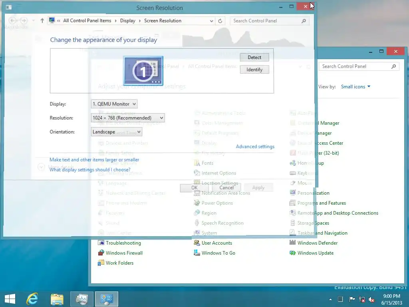409x307 pixels.
Task: Open Windows Firewall text label
Action: (x=124, y=253)
